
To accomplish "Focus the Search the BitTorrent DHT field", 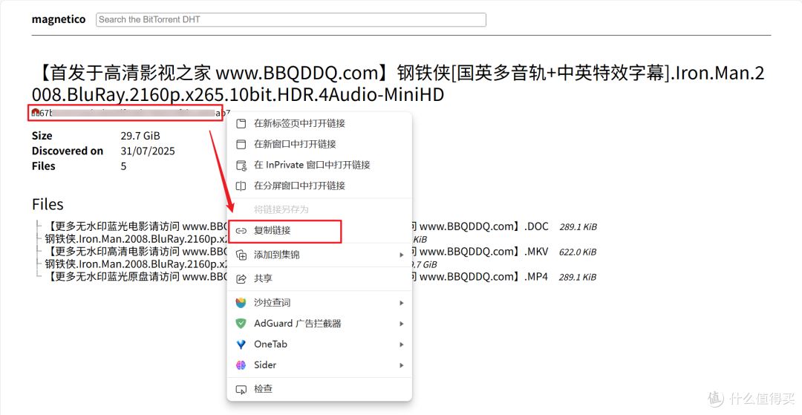I will [x=291, y=19].
